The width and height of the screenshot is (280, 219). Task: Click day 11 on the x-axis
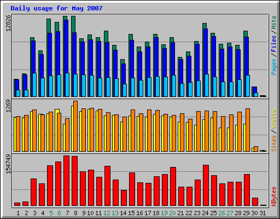pyautogui.click(x=98, y=213)
